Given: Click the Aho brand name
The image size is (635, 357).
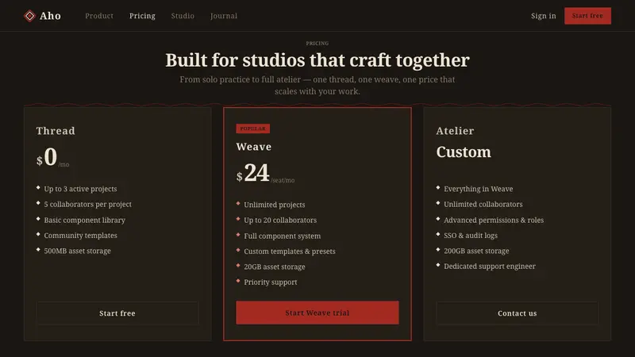Looking at the screenshot, I should (x=50, y=16).
